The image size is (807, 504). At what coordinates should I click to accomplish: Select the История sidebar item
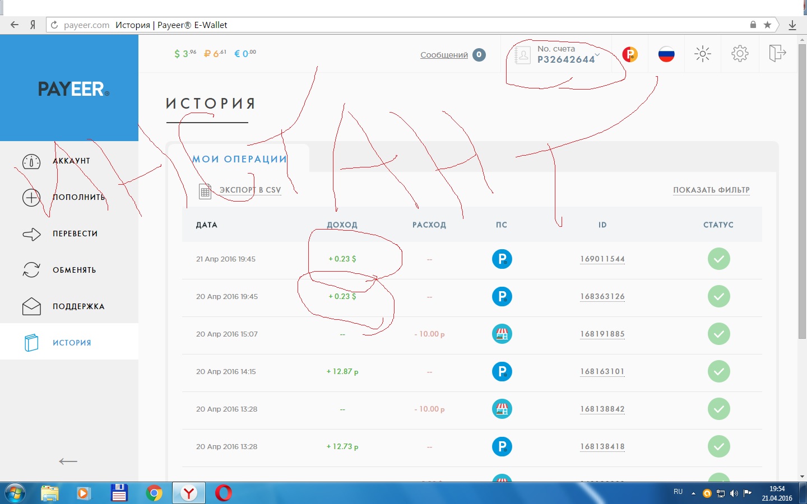[x=69, y=342]
